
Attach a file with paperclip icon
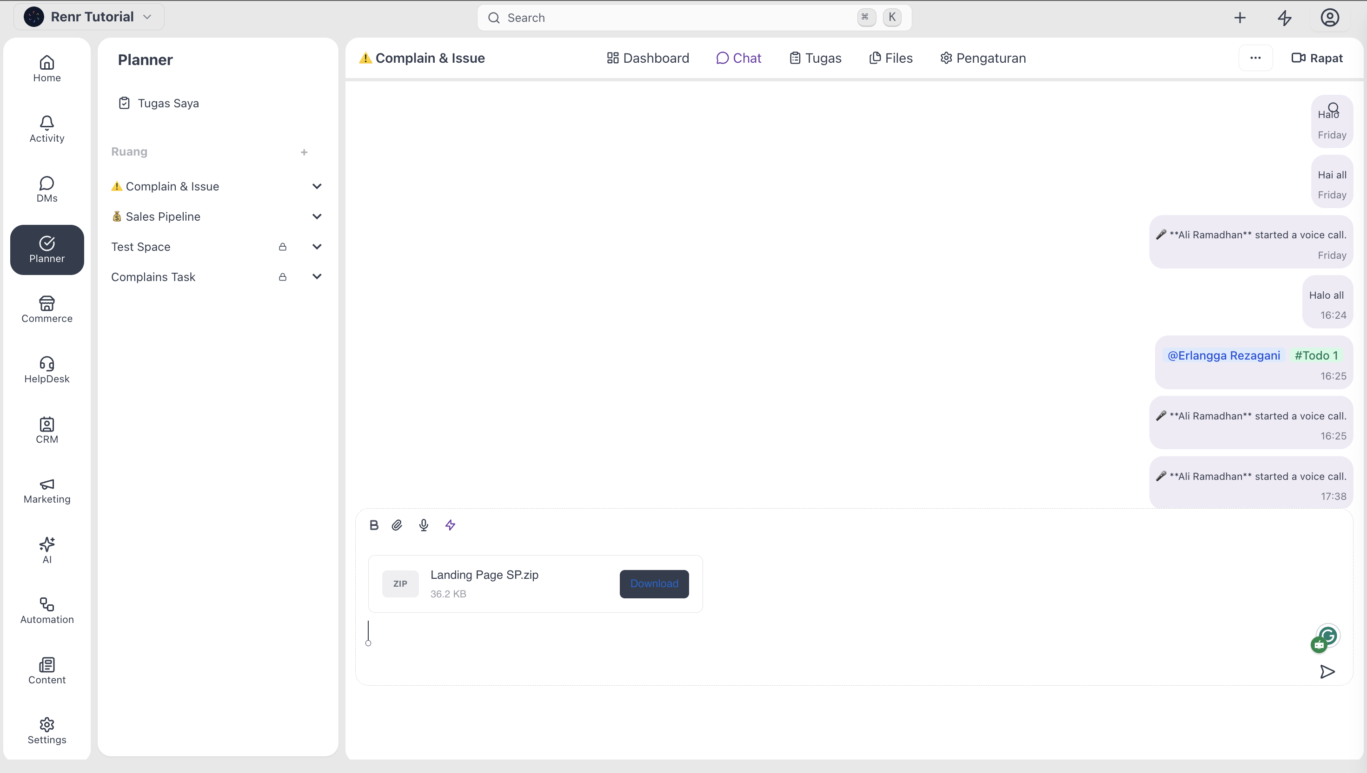point(397,525)
